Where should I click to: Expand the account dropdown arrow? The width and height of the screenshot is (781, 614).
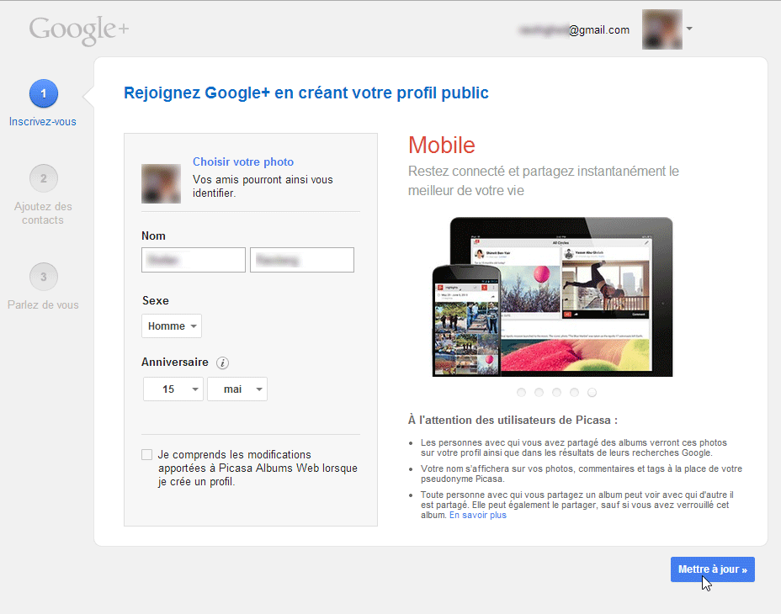point(689,29)
